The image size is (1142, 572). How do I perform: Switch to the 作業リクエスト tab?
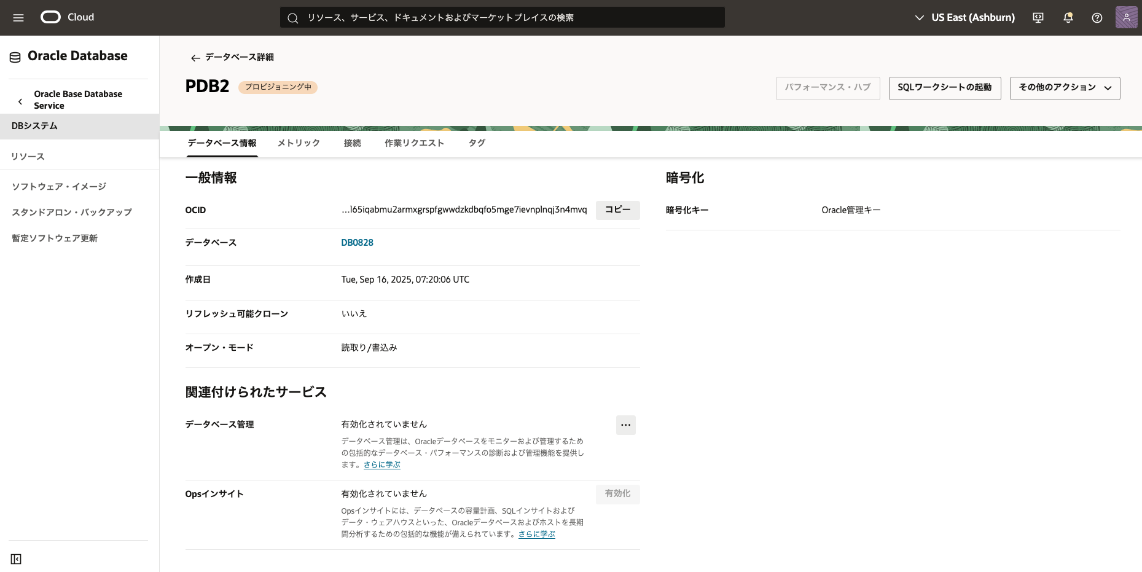tap(414, 143)
